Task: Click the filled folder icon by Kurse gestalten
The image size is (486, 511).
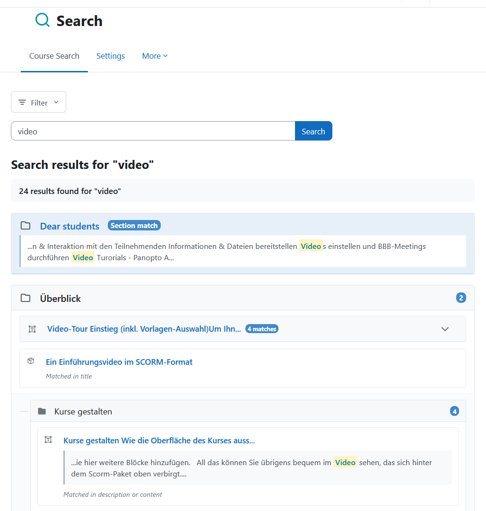Action: pos(42,411)
